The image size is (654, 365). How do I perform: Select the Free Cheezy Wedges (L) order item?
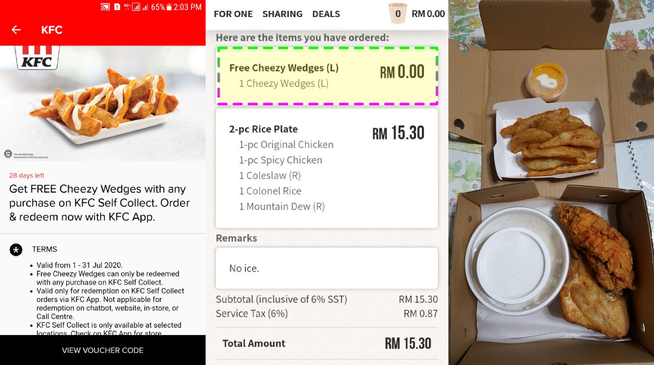click(327, 76)
